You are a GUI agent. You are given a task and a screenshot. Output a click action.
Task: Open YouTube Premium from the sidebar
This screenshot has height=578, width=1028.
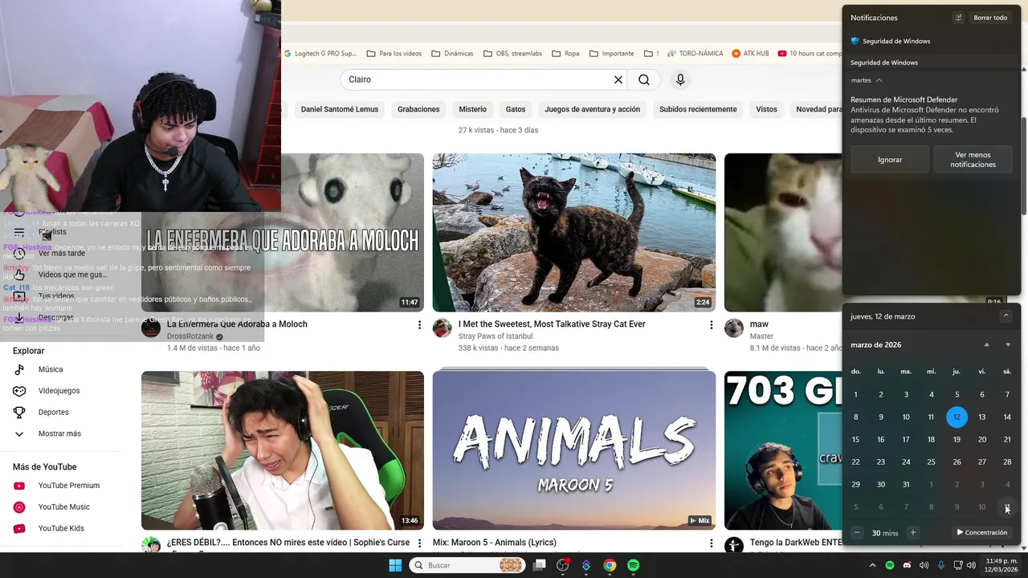[68, 486]
